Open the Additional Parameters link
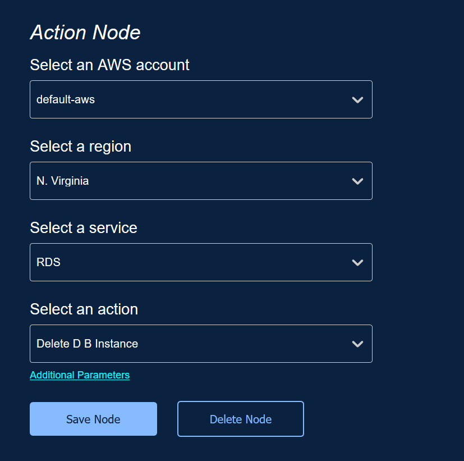464x461 pixels. (80, 375)
